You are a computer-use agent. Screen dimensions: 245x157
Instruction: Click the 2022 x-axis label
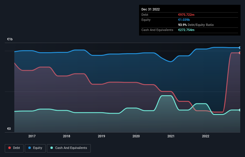pyautogui.click(x=206, y=136)
